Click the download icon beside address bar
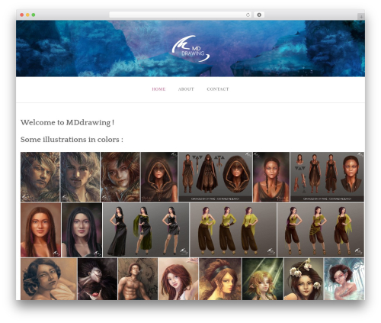 (259, 15)
